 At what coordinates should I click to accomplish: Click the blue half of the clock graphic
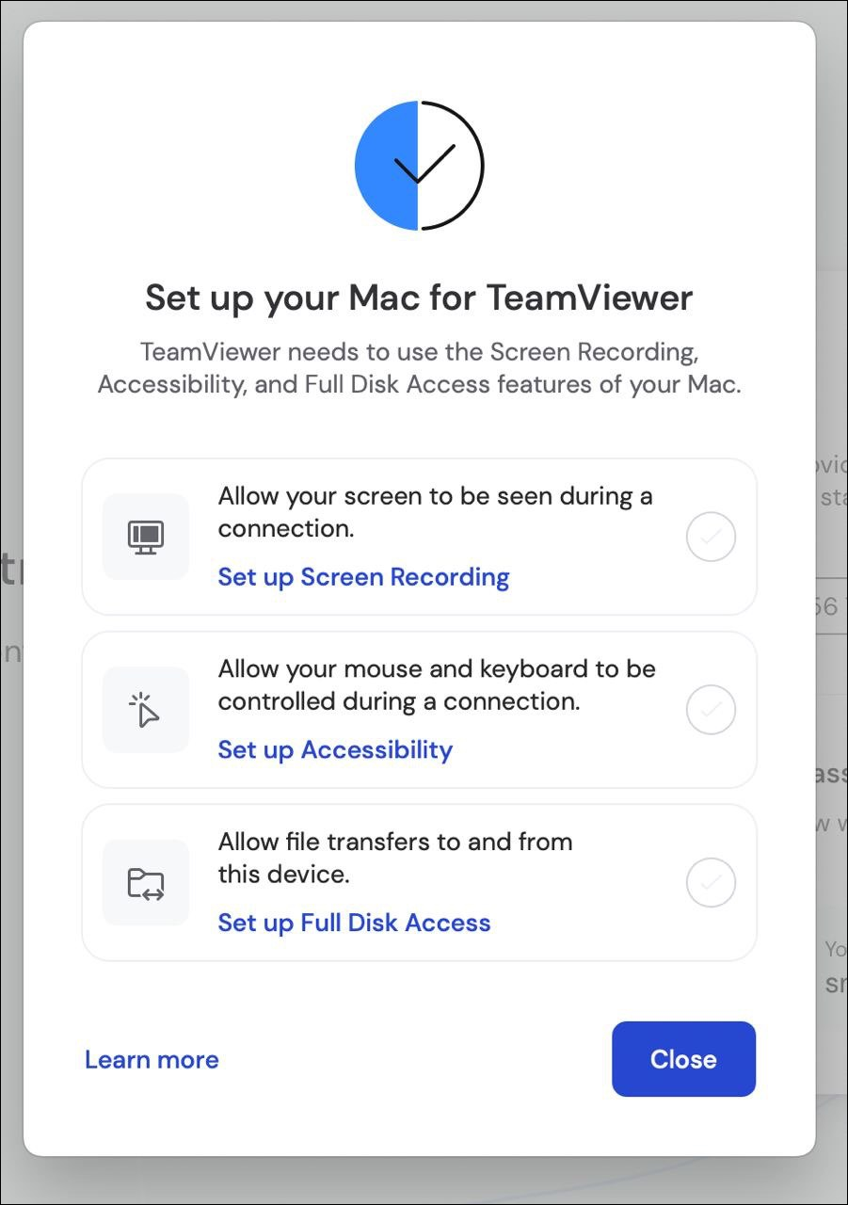(386, 164)
